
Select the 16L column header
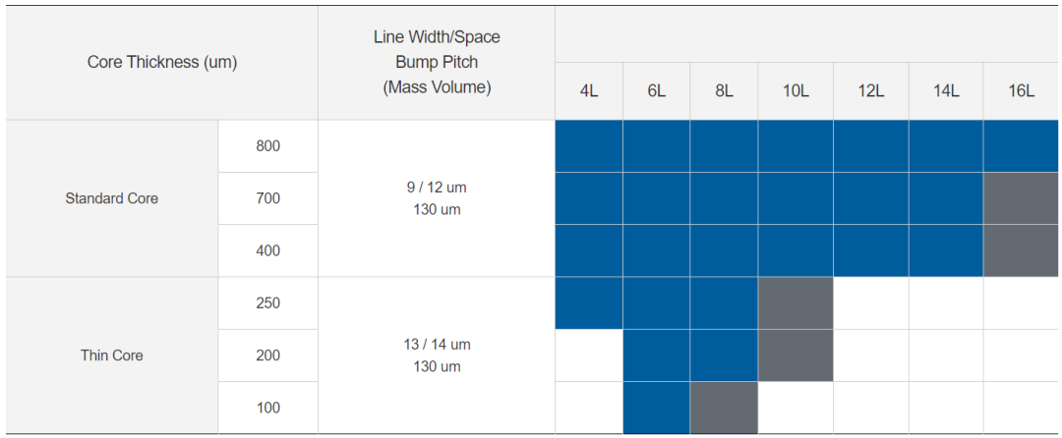(1022, 91)
